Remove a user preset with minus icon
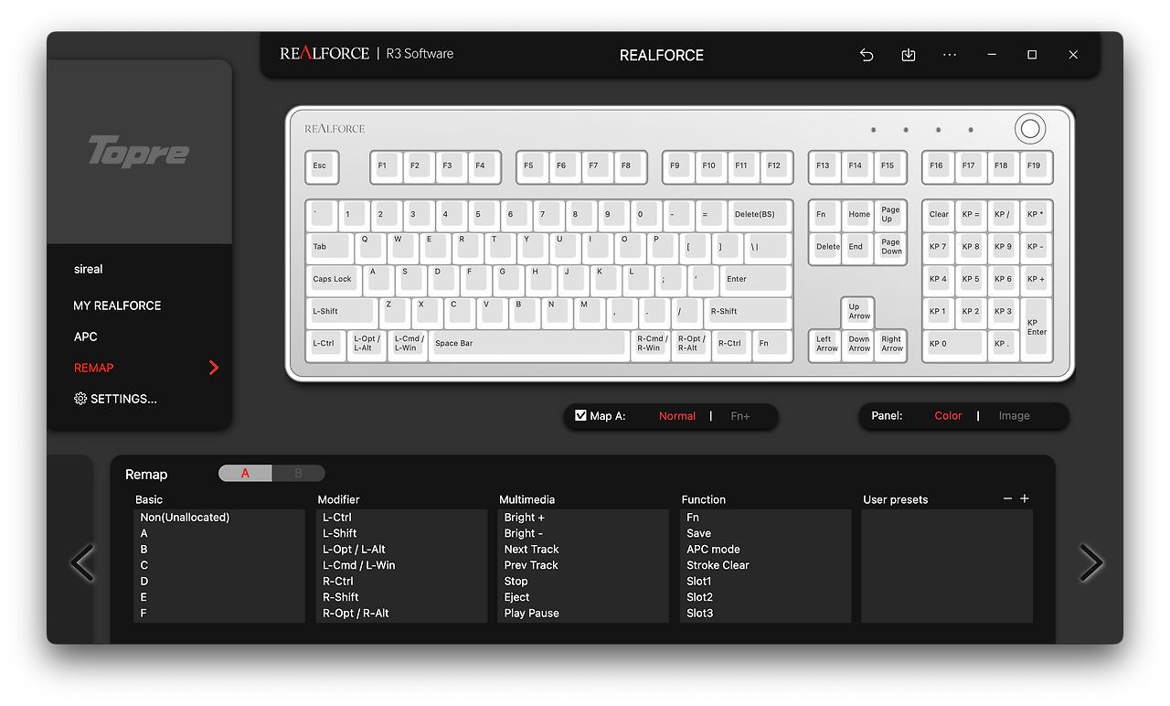The height and width of the screenshot is (706, 1170). pyautogui.click(x=1007, y=498)
